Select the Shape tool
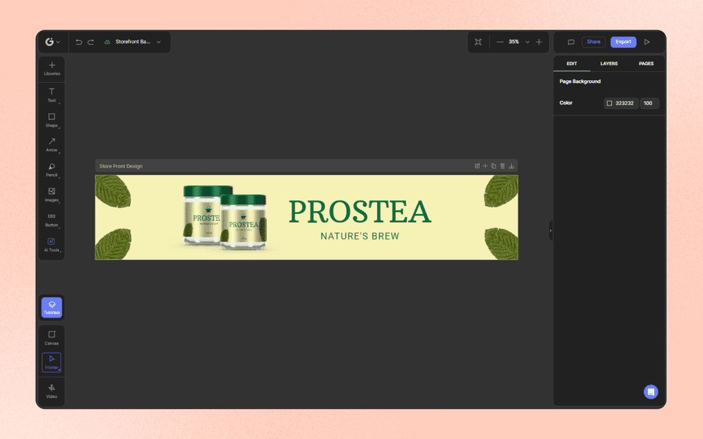The width and height of the screenshot is (703, 439). click(51, 120)
